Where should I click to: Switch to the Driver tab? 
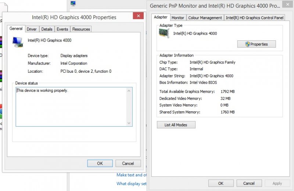32,29
